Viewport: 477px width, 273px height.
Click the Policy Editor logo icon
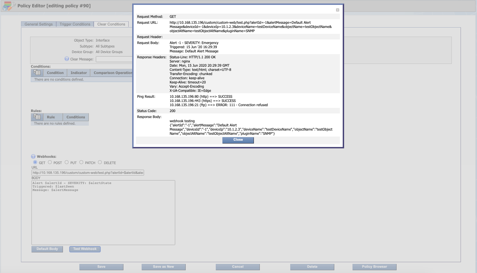tap(9, 6)
